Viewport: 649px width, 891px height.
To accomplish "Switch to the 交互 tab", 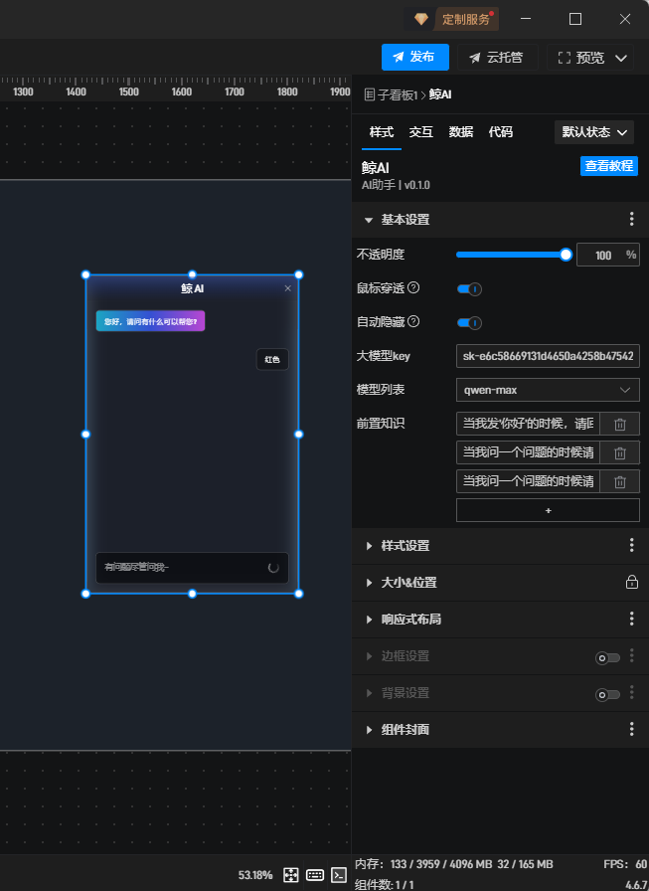I will pos(421,132).
